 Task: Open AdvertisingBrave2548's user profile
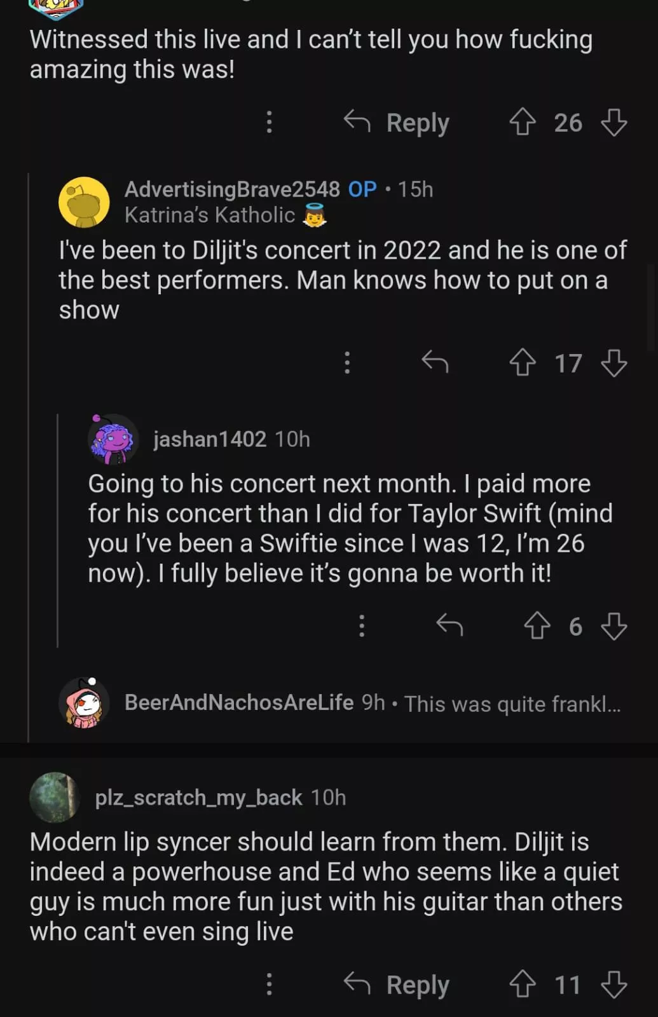(x=232, y=189)
